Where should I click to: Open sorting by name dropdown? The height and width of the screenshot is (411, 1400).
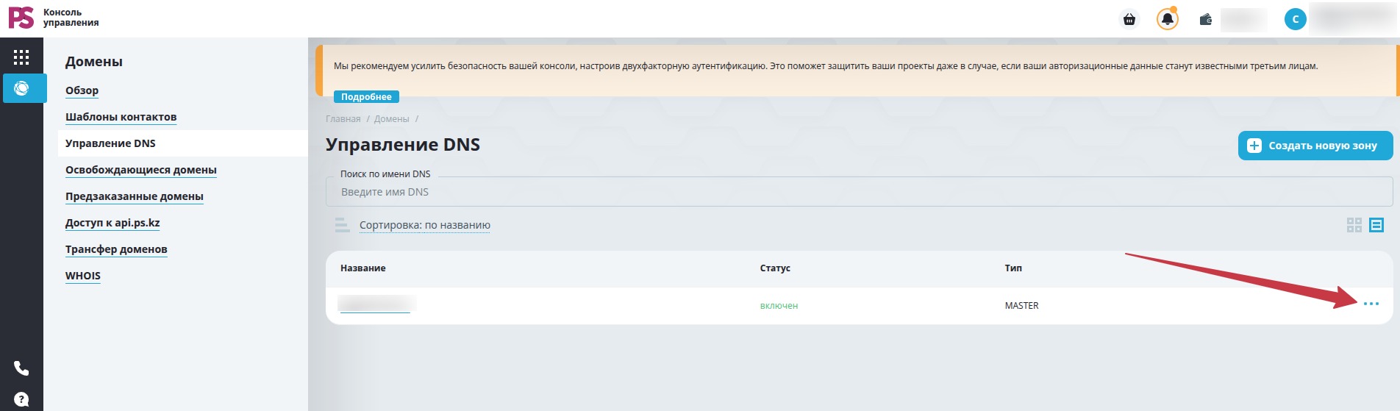pyautogui.click(x=425, y=225)
